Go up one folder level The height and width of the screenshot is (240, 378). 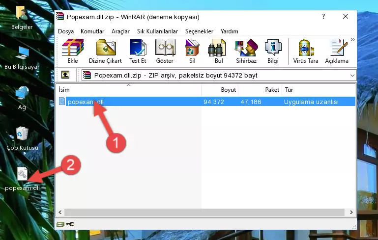coord(65,75)
